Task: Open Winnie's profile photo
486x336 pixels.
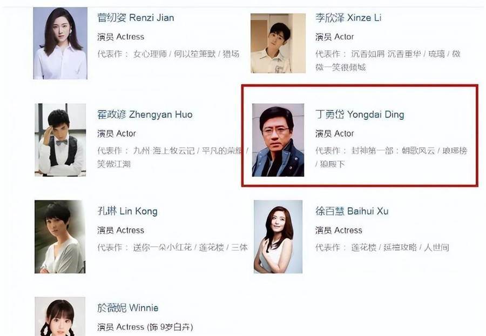Action: tap(60, 317)
